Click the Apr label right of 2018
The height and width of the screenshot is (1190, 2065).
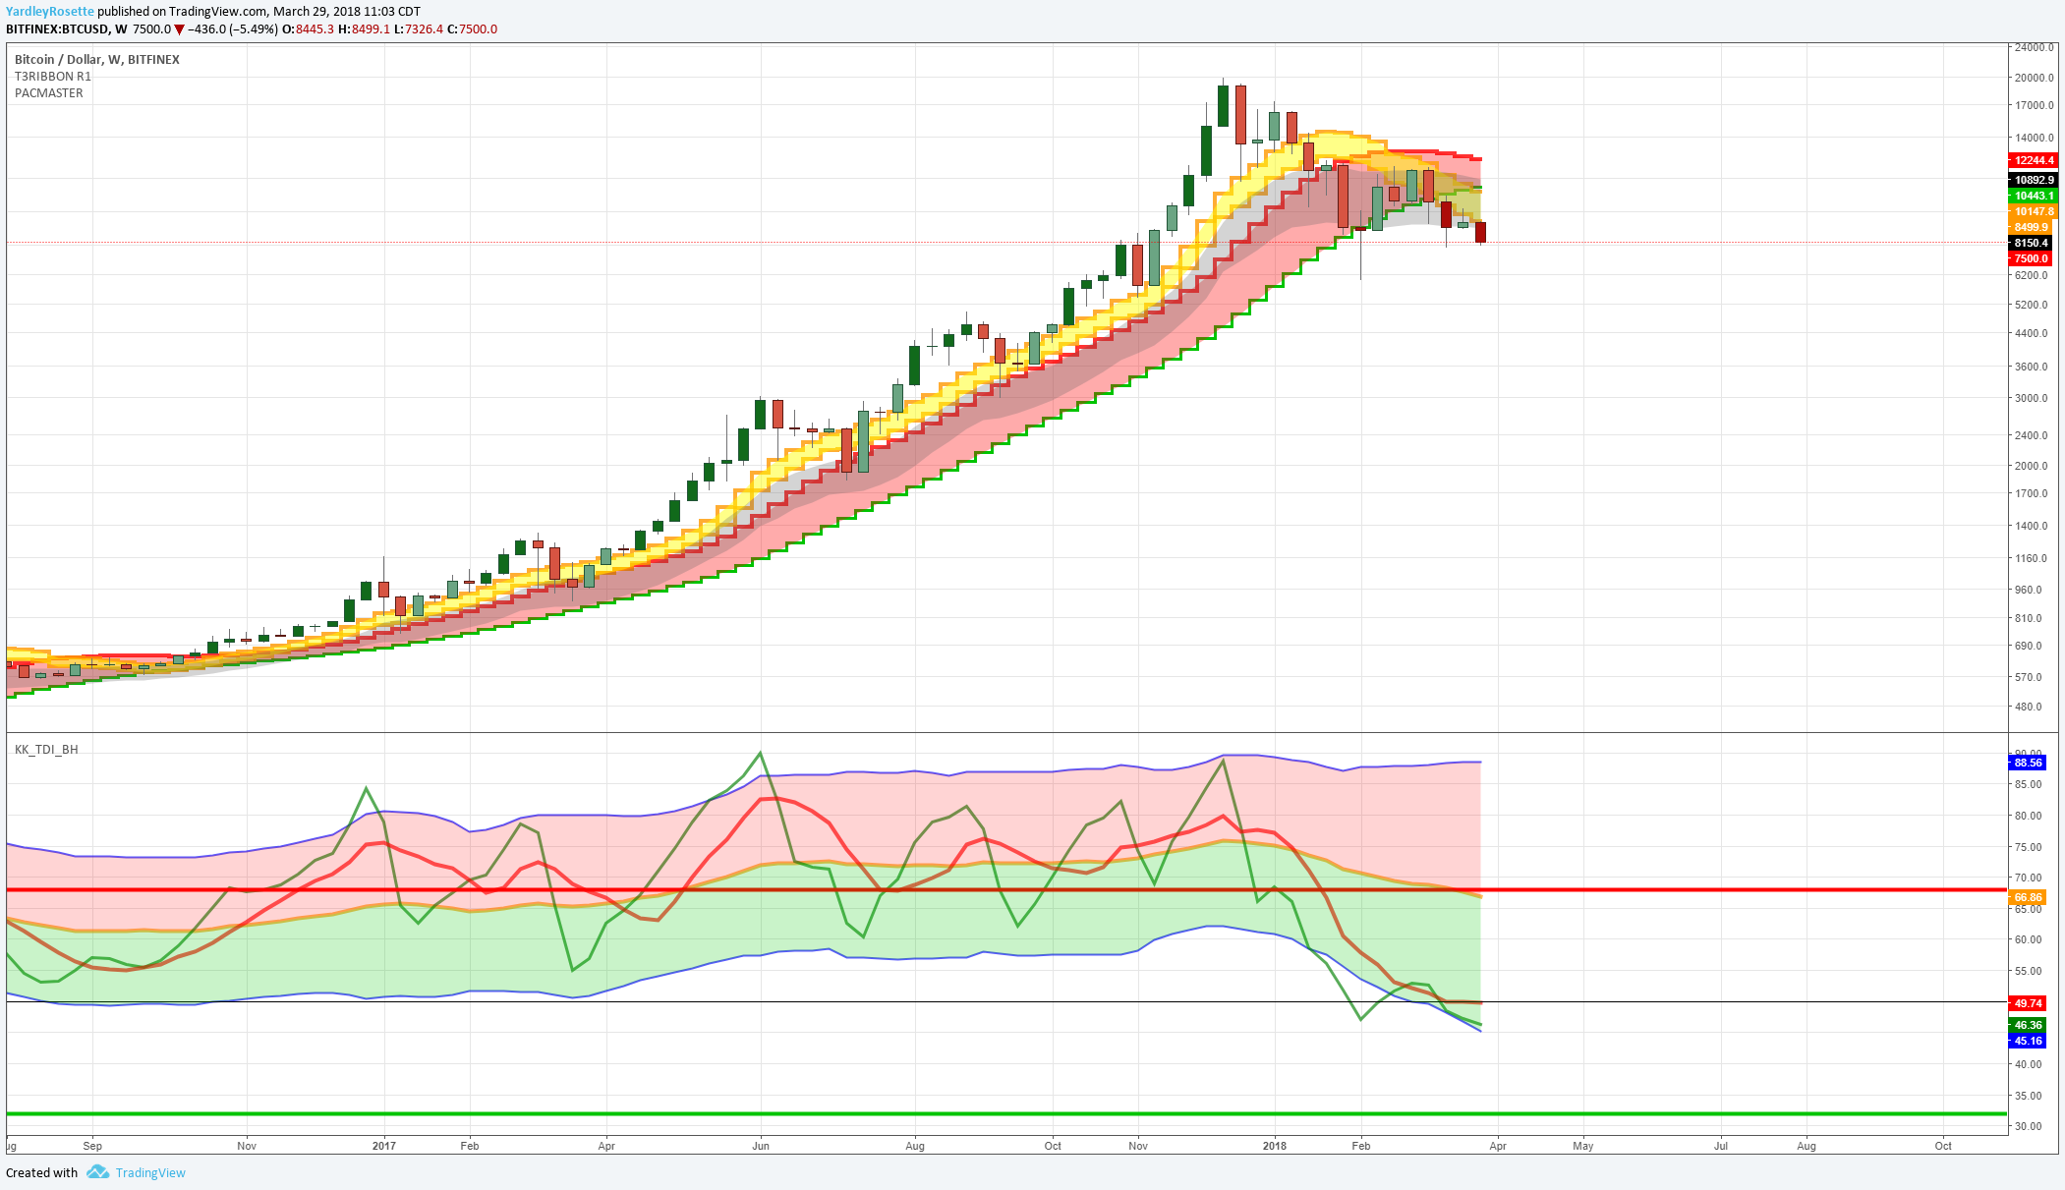coord(1498,1146)
